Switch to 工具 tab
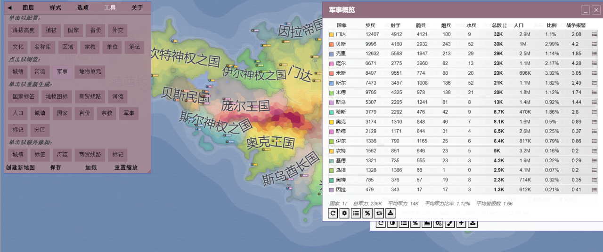This screenshot has width=603, height=252. point(110,8)
